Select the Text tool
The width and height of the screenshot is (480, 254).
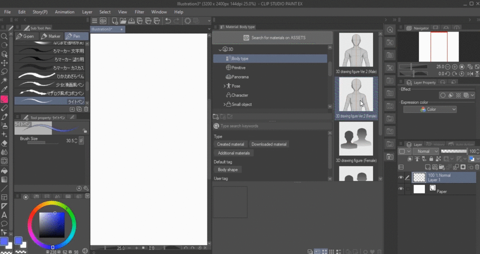click(x=4, y=215)
